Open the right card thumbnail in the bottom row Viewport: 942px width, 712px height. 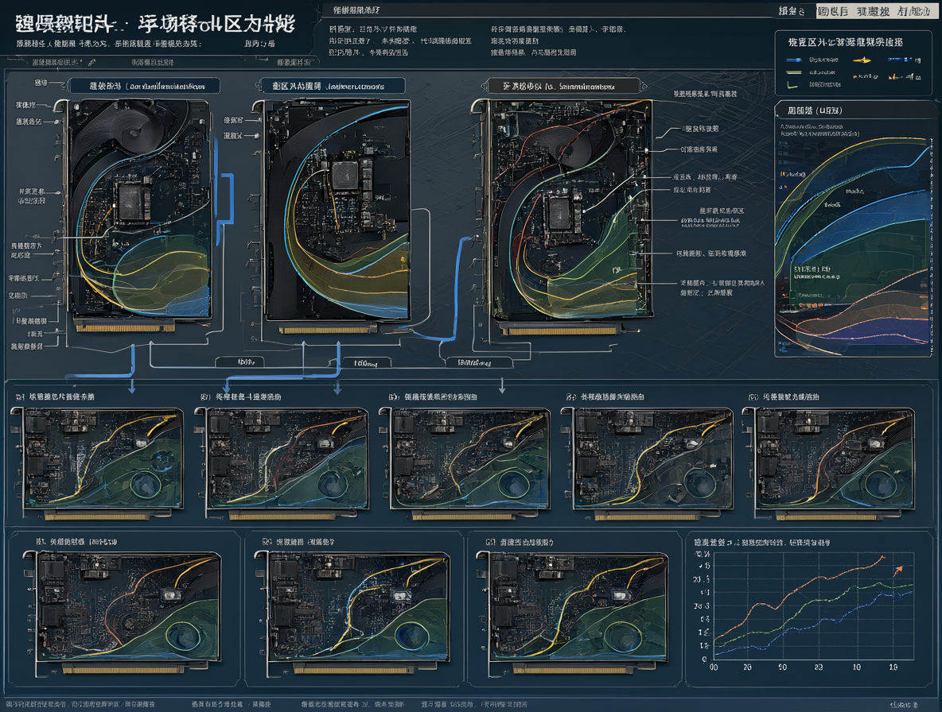pos(573,612)
